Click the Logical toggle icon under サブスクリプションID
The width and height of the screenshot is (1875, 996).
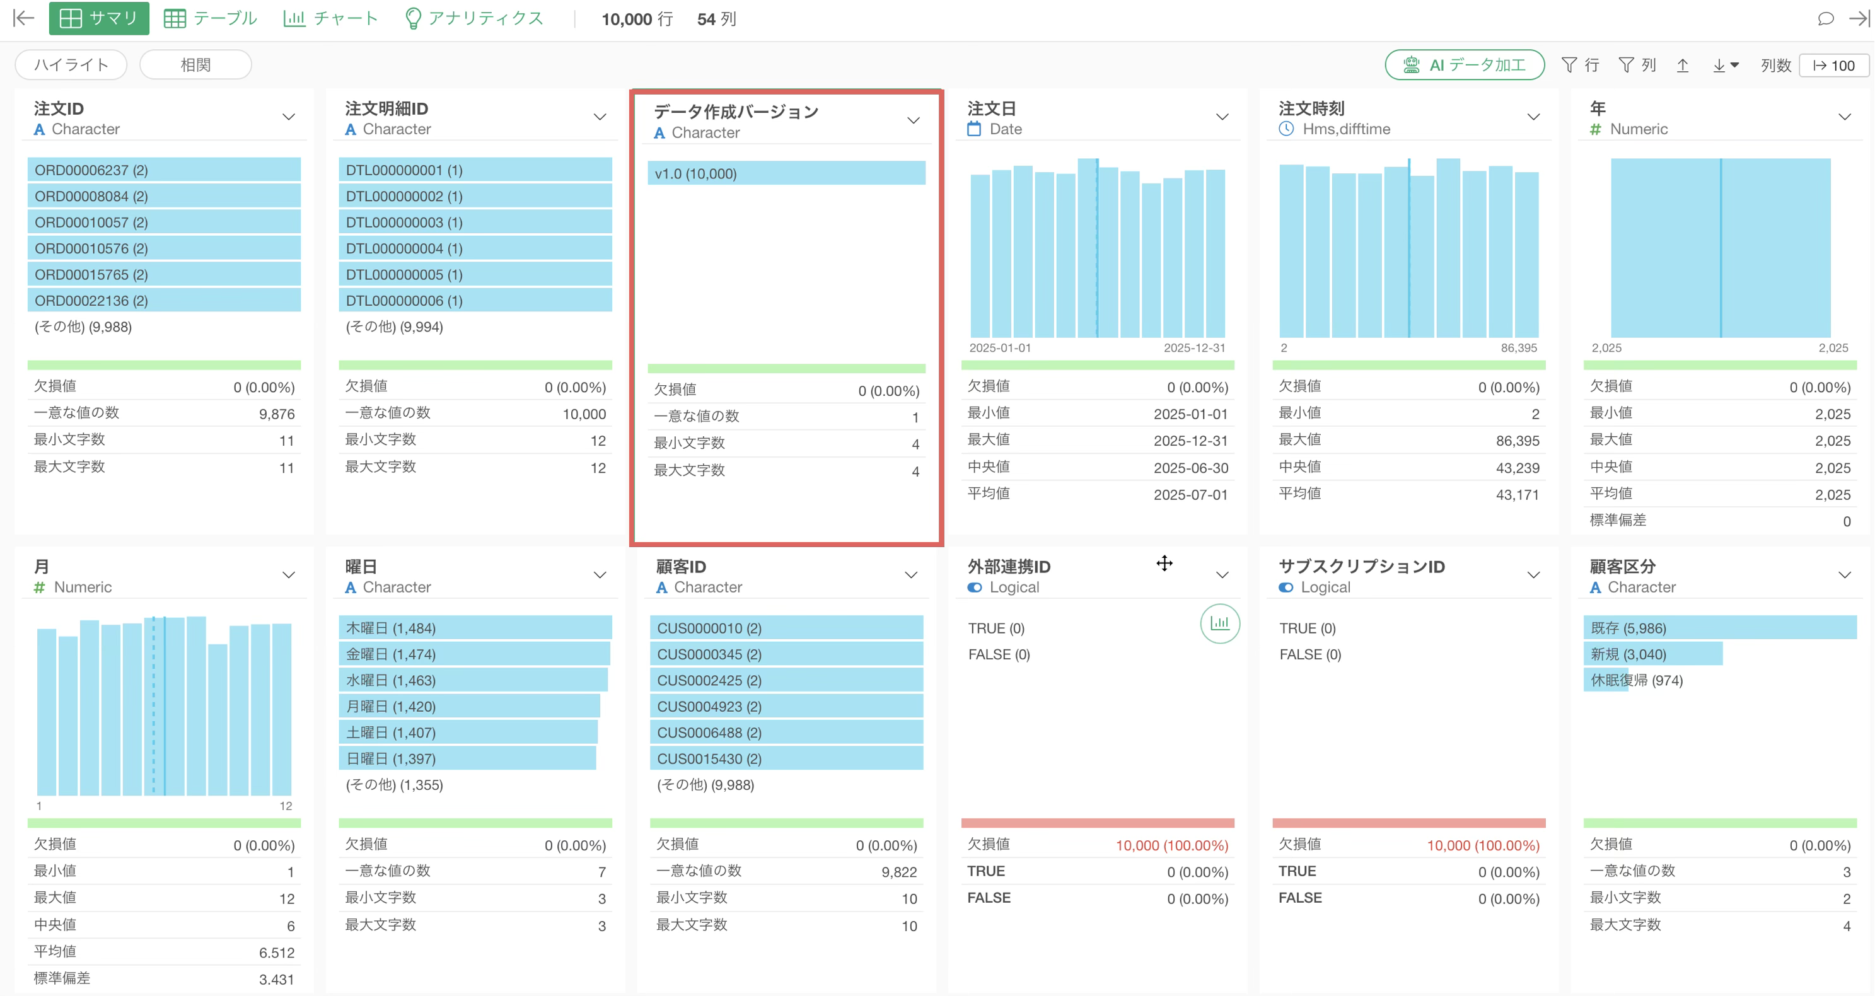(1286, 587)
